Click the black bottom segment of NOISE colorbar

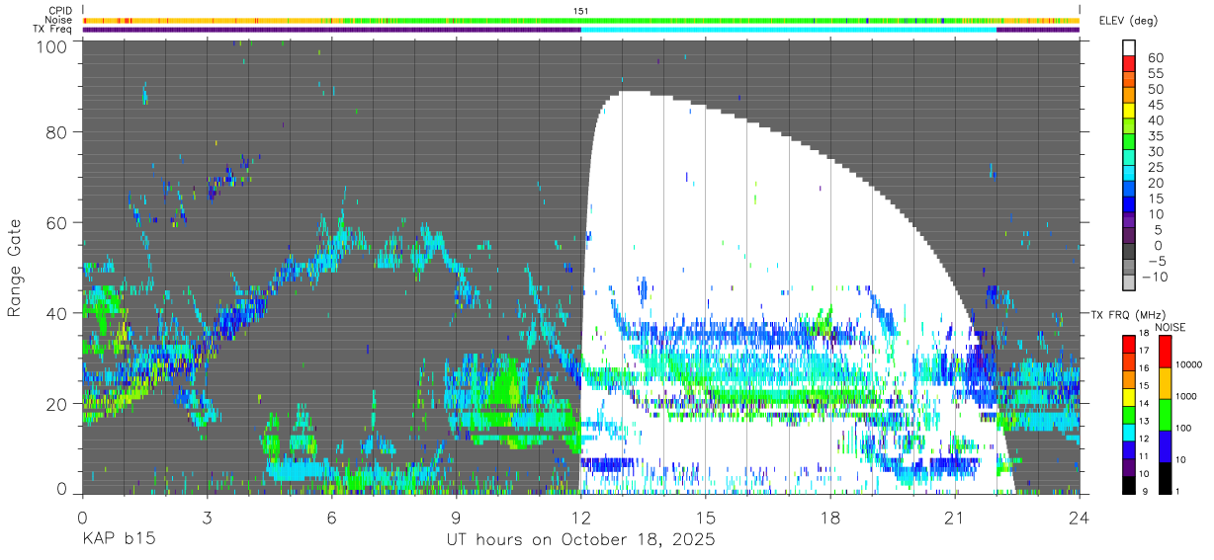click(x=1166, y=478)
